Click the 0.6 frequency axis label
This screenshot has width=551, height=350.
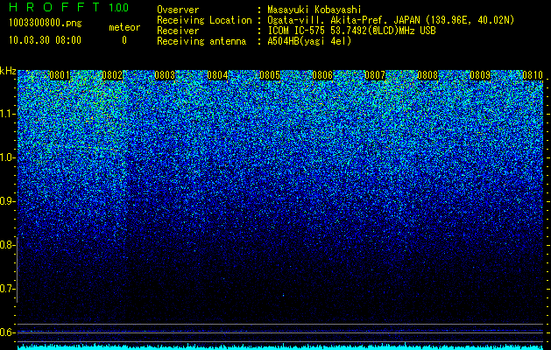(6, 332)
